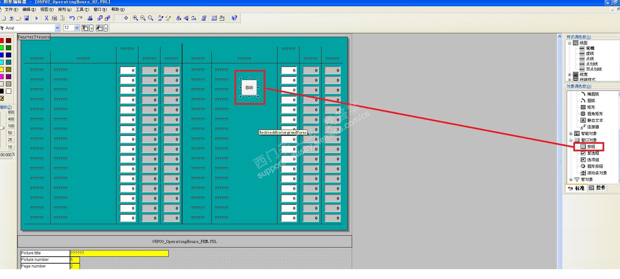Expand the 智能对象 tree node

571,134
